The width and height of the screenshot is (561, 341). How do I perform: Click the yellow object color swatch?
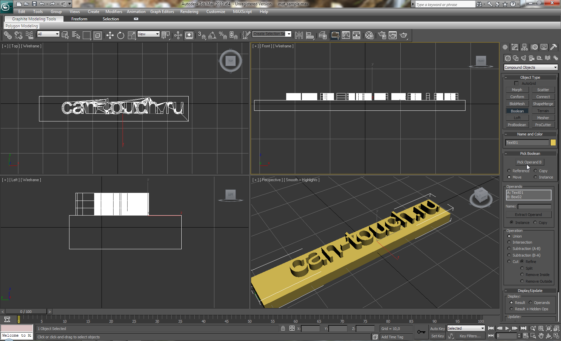pyautogui.click(x=553, y=142)
